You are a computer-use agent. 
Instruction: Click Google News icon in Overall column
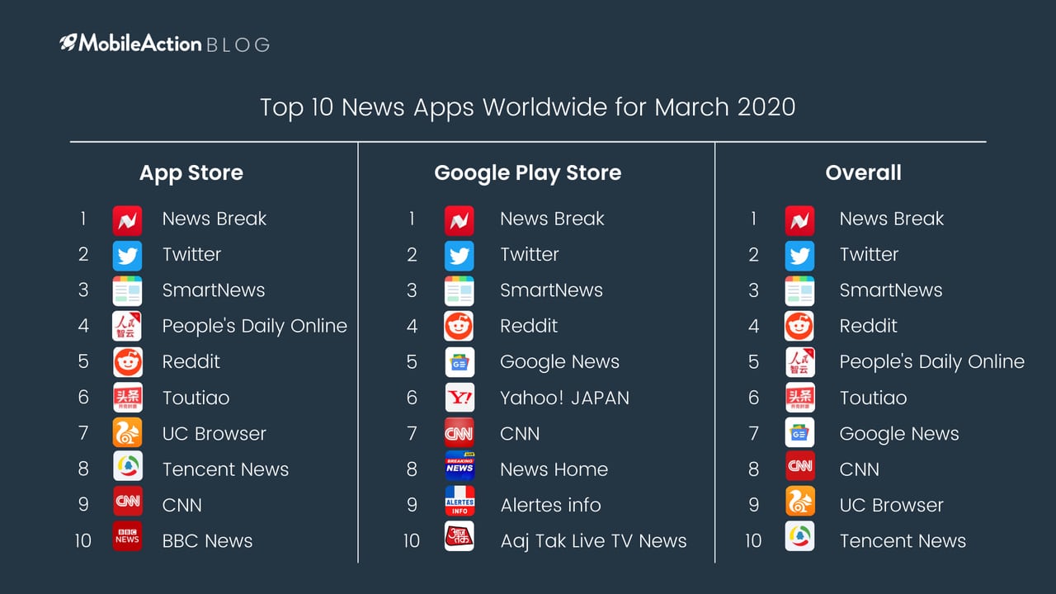click(799, 433)
